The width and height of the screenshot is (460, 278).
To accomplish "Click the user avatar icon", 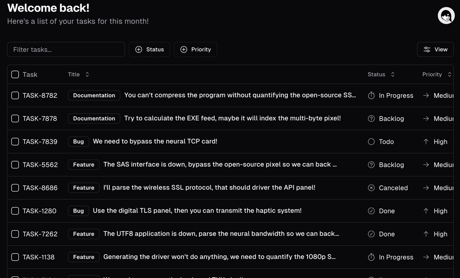I will pos(446,16).
